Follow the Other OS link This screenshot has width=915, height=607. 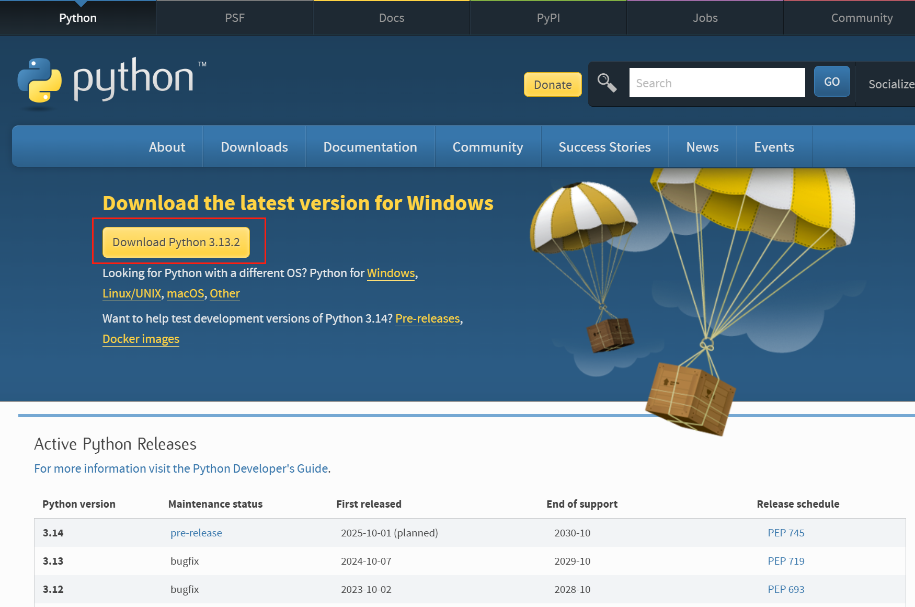click(225, 293)
